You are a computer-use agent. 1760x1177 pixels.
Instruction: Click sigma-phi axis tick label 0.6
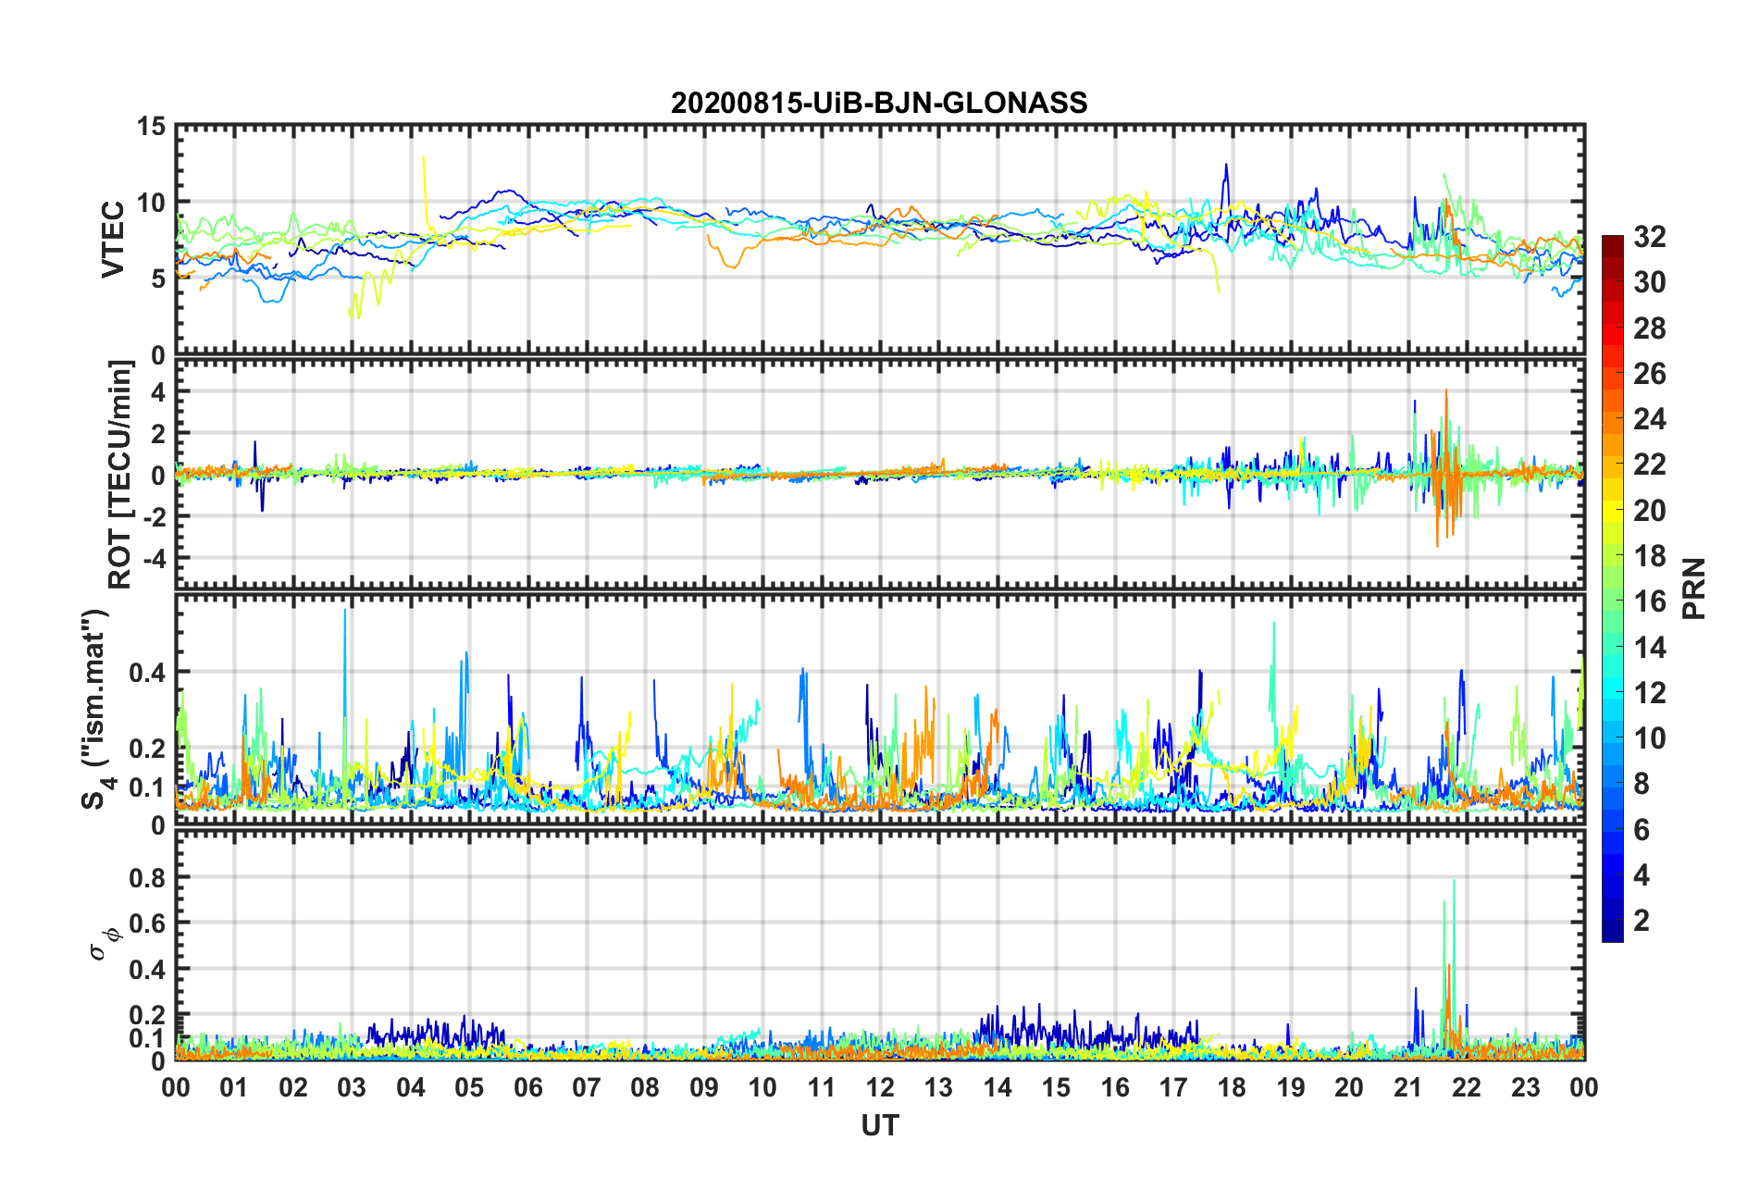point(146,923)
